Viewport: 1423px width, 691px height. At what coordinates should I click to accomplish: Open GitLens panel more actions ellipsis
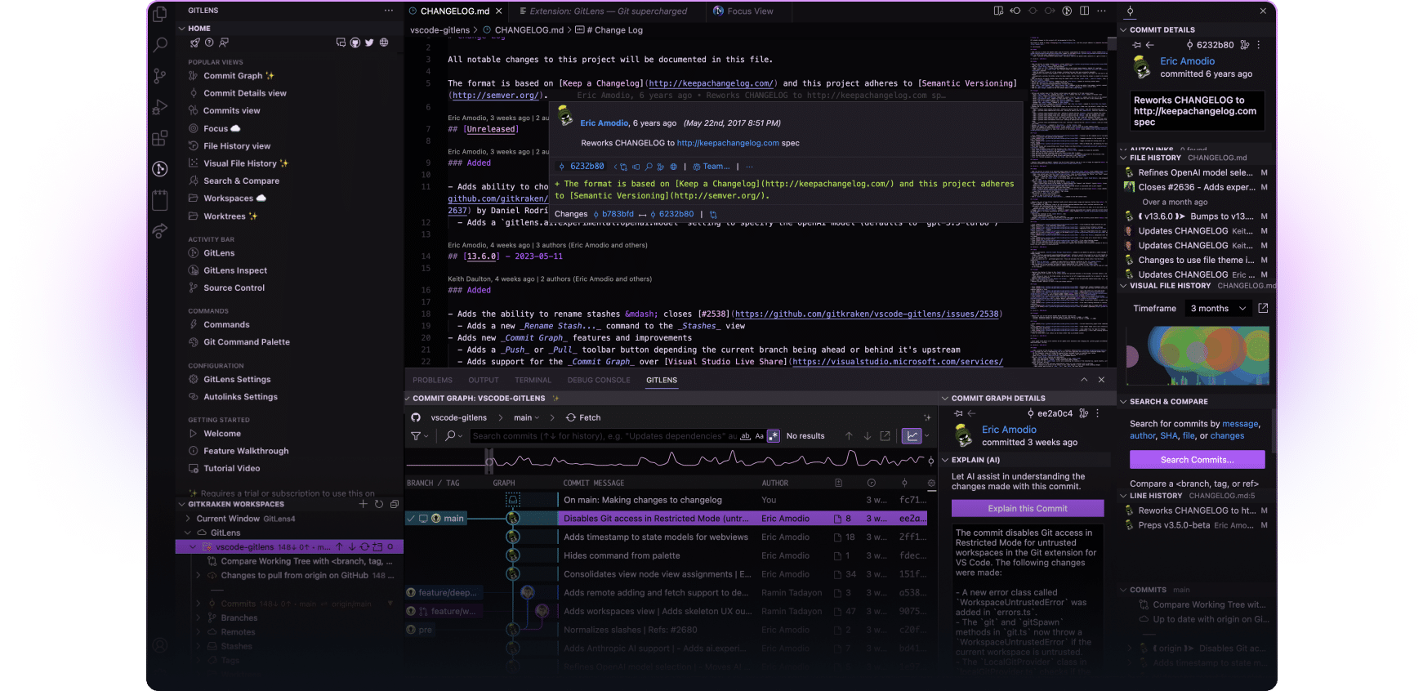[x=389, y=11]
